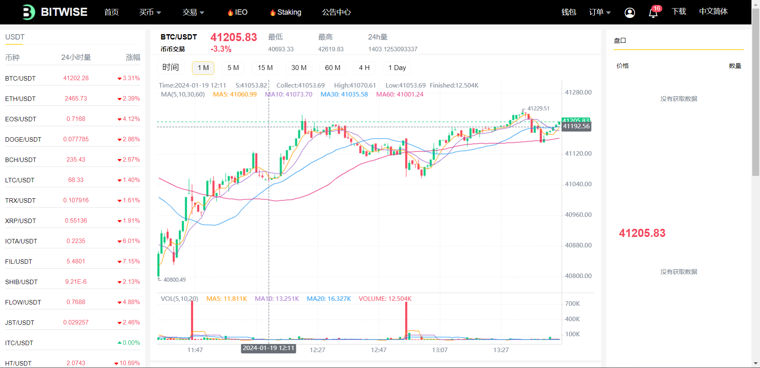Click the 41205.83 price in order book
The image size is (760, 368).
(642, 233)
